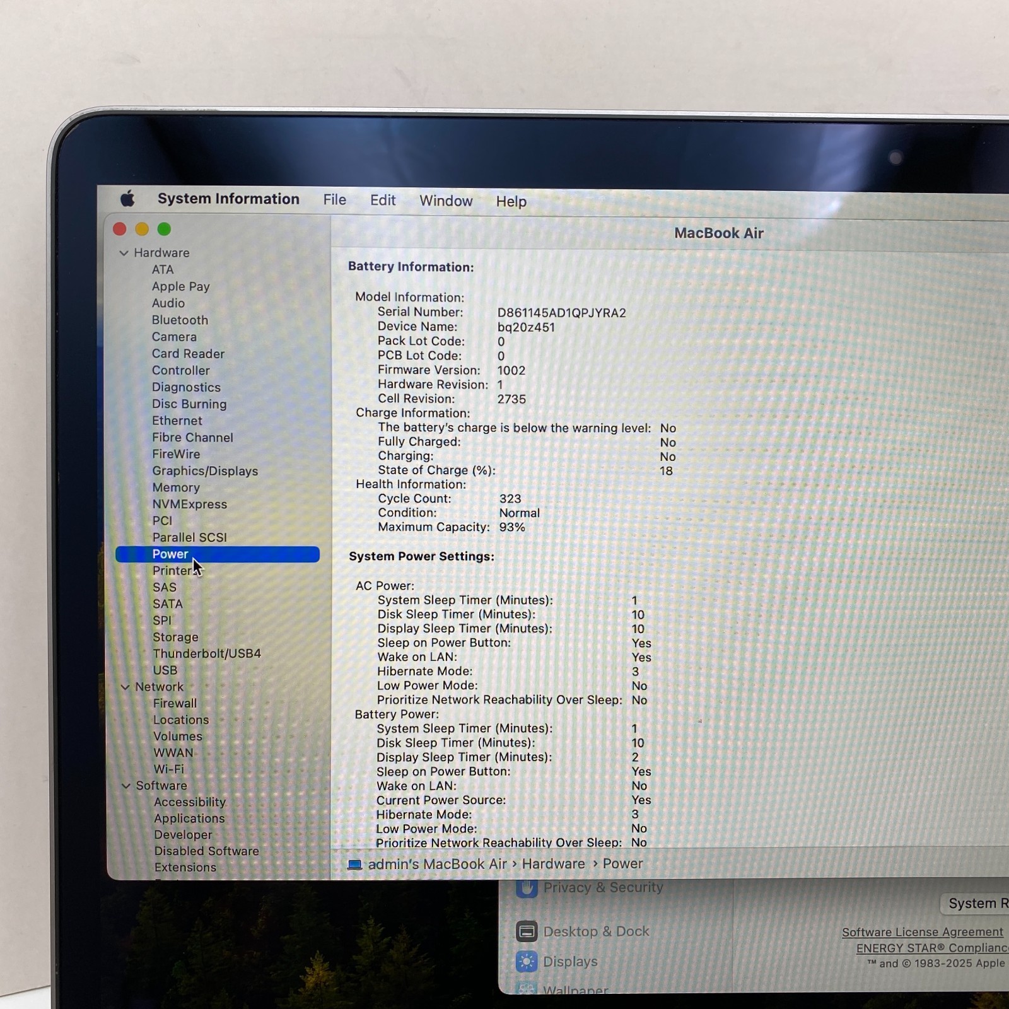Collapse the Hardware section

(x=124, y=253)
